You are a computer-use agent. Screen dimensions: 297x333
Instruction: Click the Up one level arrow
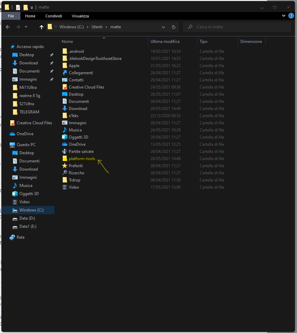[42, 27]
